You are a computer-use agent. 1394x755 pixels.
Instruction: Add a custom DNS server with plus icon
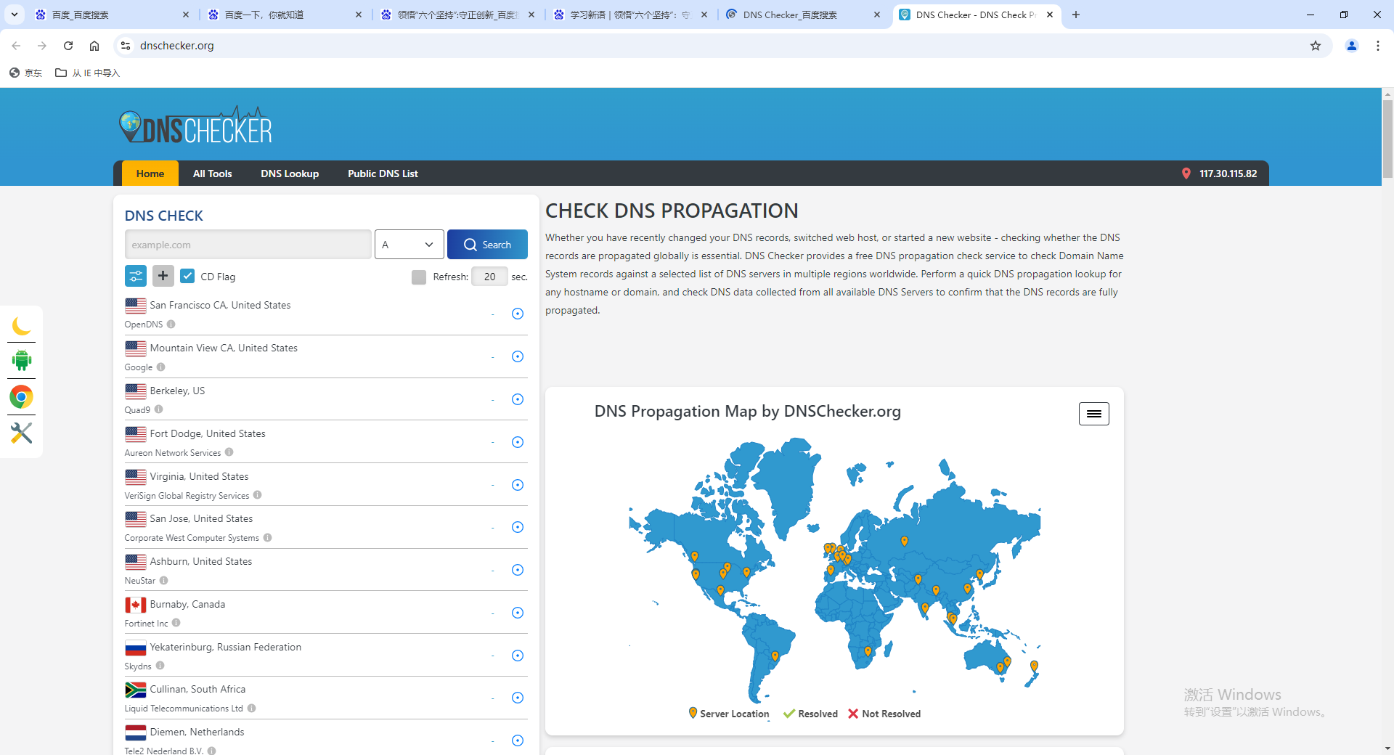point(163,276)
